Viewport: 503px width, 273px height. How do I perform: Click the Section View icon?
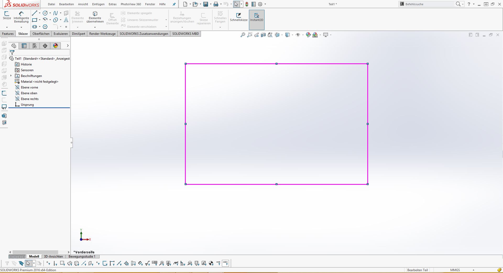click(263, 35)
